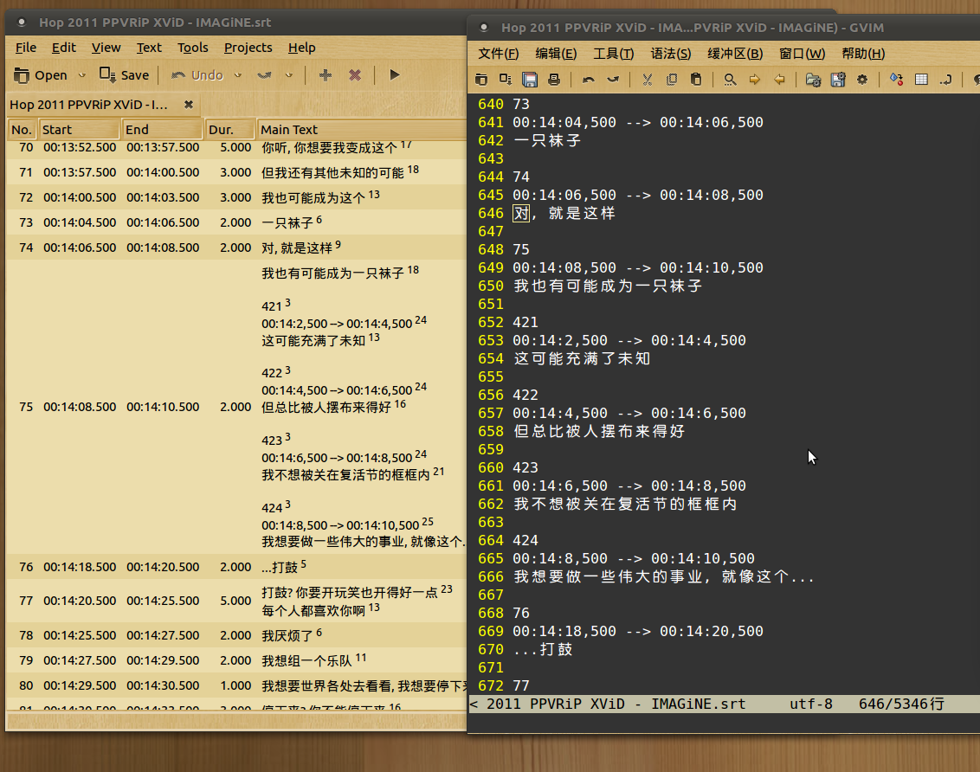Screen dimensions: 980x772
Task: Click the No. column header
Action: point(22,129)
